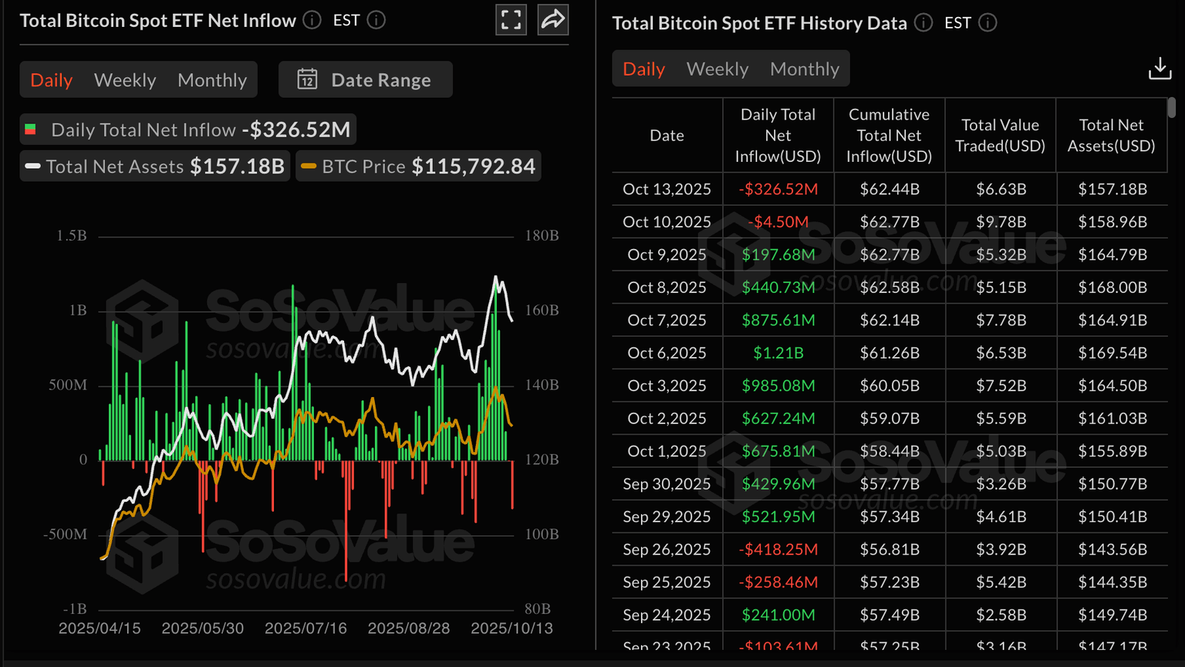The height and width of the screenshot is (667, 1185).
Task: Click info icon beside Net Inflow title
Action: 312,20
